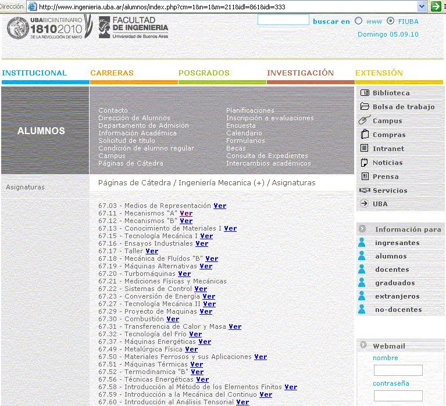Select the FIUBA search radio button

point(390,21)
